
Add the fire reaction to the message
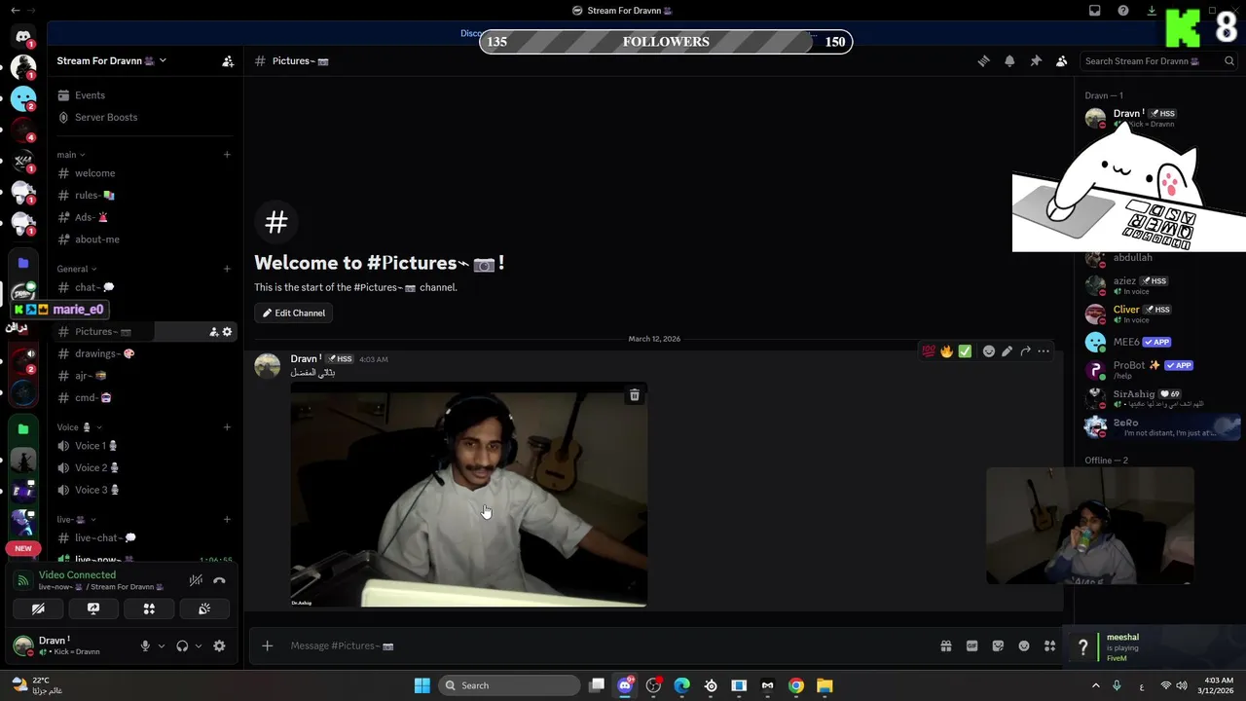(x=946, y=350)
